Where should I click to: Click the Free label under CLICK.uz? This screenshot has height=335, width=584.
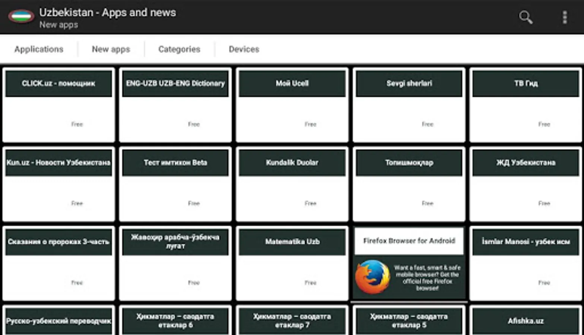point(77,124)
